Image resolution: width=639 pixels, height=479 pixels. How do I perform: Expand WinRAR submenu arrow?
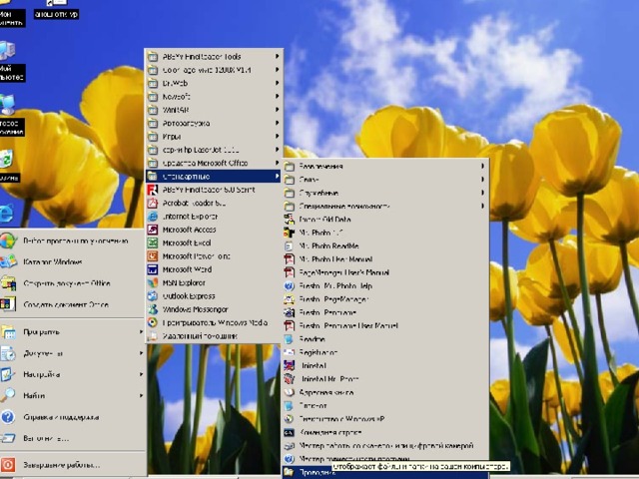(x=278, y=110)
